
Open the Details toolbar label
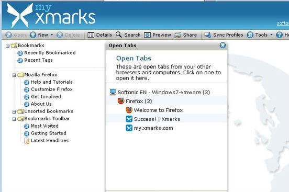104,35
